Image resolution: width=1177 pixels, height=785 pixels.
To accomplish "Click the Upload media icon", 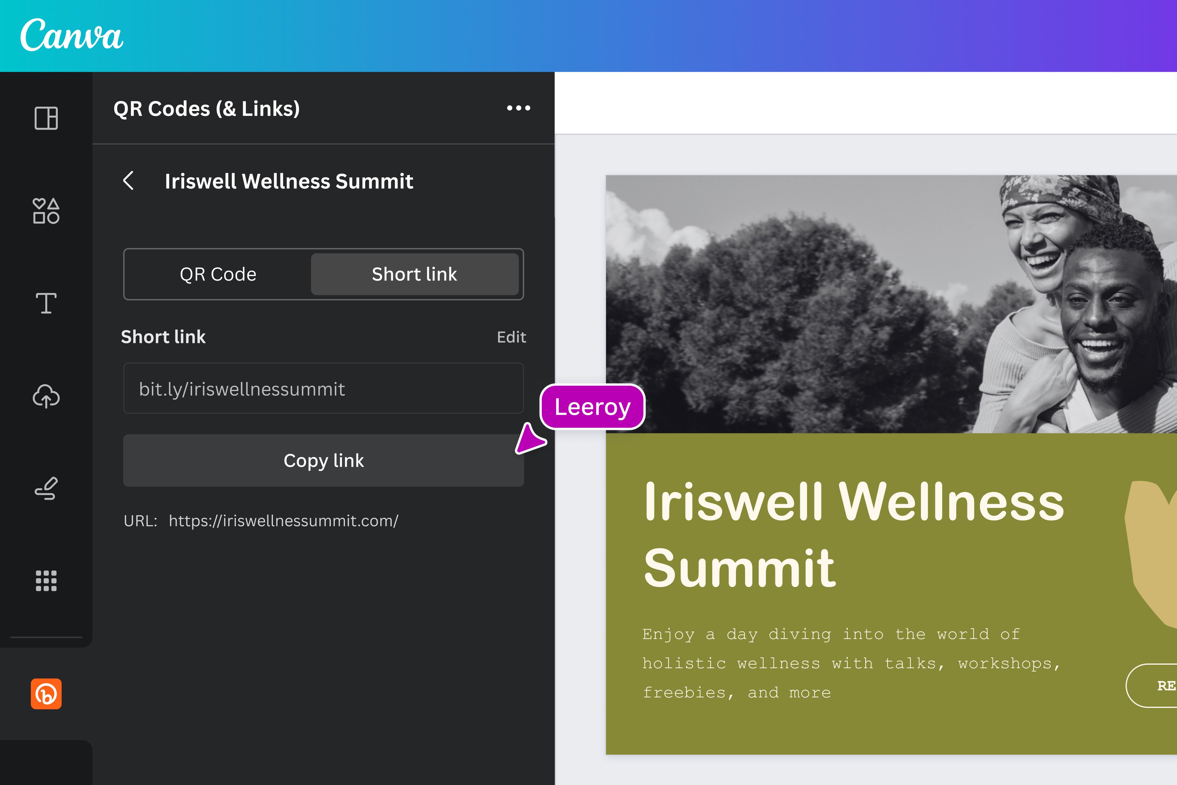I will coord(46,396).
